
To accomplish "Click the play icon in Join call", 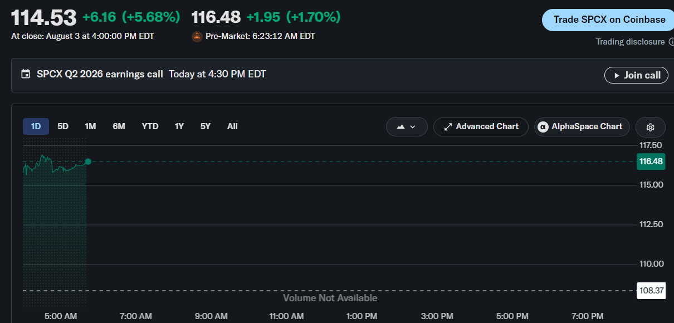I will [x=617, y=75].
